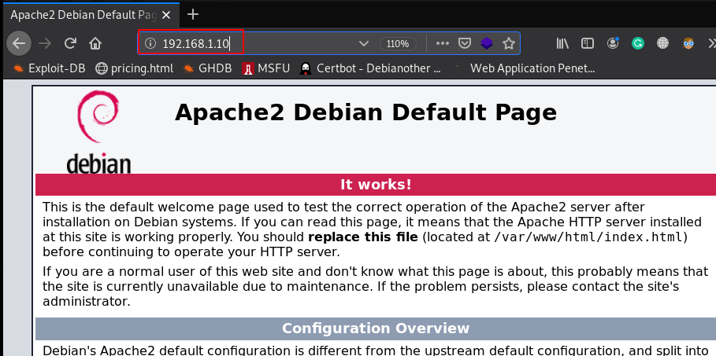The width and height of the screenshot is (716, 356).
Task: Open the MSFU bookmark
Action: 266,68
